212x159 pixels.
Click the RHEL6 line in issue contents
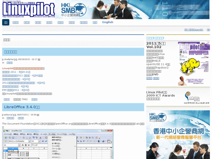153,61
